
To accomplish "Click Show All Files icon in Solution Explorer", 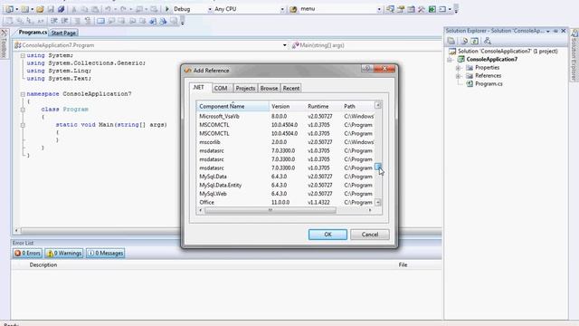I will click(x=464, y=41).
